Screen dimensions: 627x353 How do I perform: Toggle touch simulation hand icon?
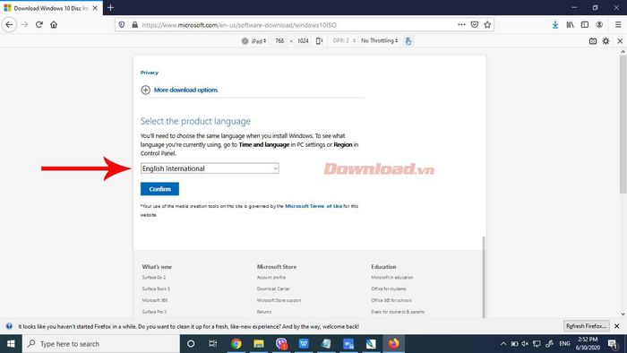[408, 41]
